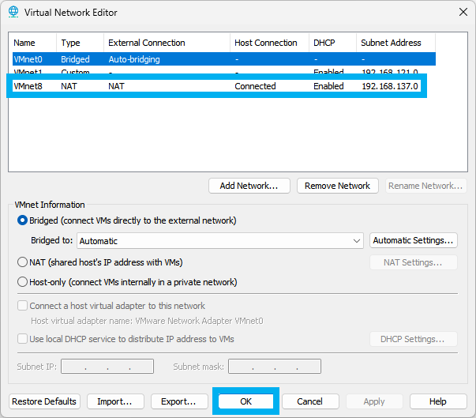Image resolution: width=476 pixels, height=418 pixels.
Task: Select the VMnet0 row
Action: pyautogui.click(x=224, y=59)
